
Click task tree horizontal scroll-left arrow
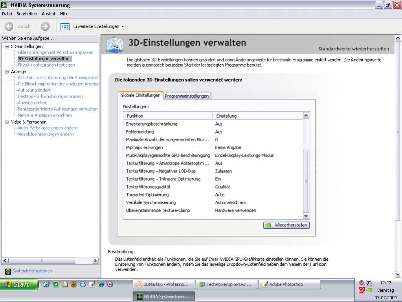5,260
